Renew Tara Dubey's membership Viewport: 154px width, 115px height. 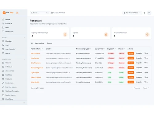click(x=131, y=58)
